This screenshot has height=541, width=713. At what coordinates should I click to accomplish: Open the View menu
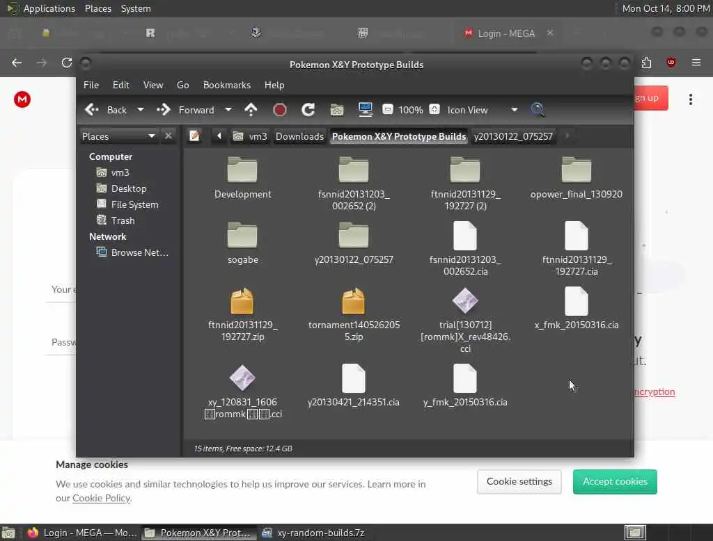tap(152, 85)
